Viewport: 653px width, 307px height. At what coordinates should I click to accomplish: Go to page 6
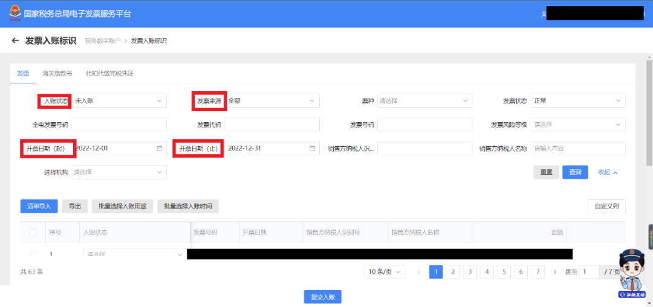tap(521, 272)
